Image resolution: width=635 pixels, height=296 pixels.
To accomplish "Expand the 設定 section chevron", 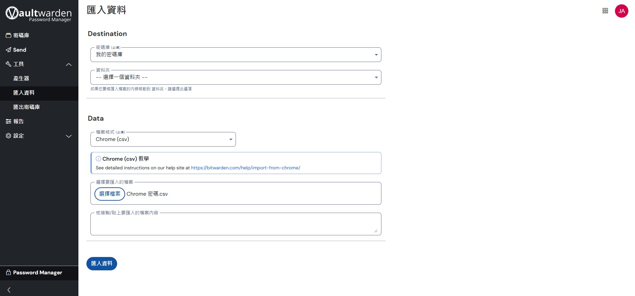I will click(69, 136).
